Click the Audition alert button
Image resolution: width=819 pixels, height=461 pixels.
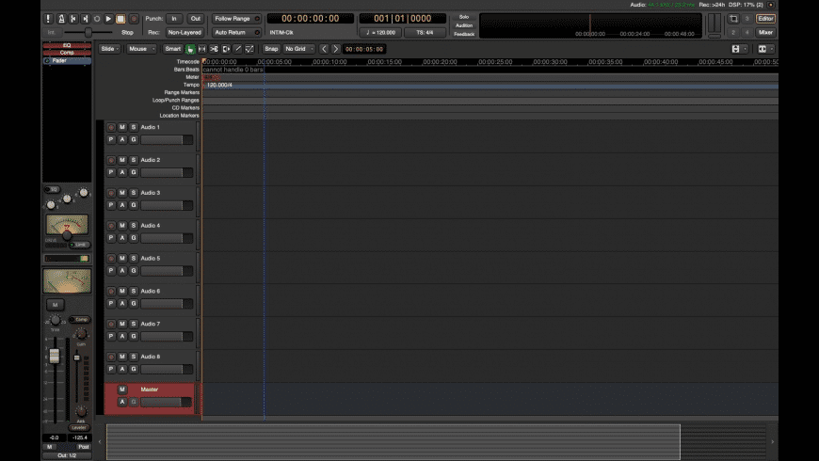click(464, 25)
